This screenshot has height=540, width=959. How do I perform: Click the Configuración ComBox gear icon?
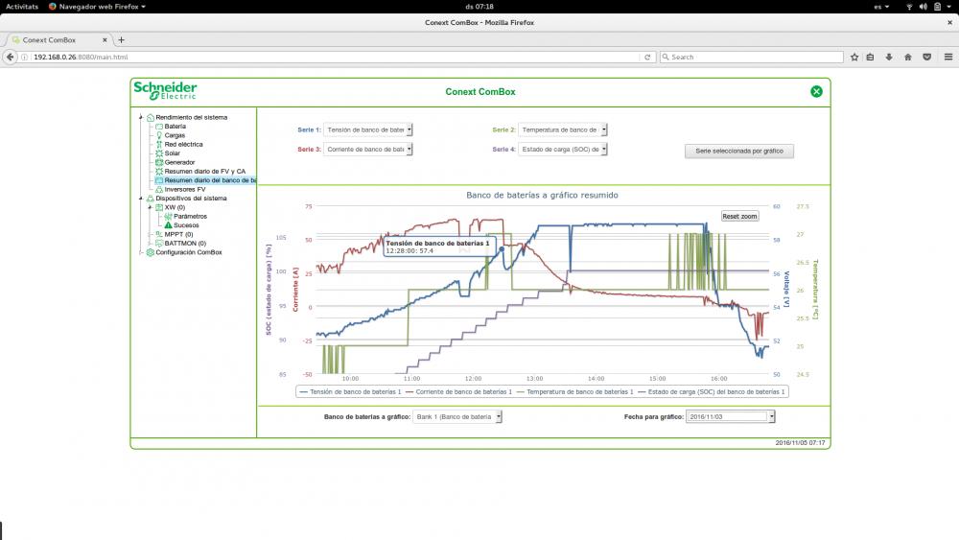pyautogui.click(x=150, y=252)
